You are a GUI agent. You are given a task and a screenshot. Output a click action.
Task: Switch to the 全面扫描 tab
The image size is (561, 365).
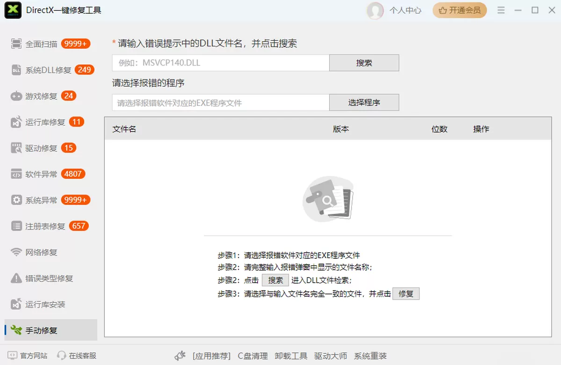(50, 44)
